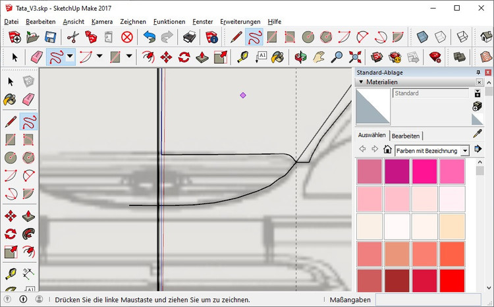Click the Cut scissors icon
The width and height of the screenshot is (494, 307).
pos(72,37)
